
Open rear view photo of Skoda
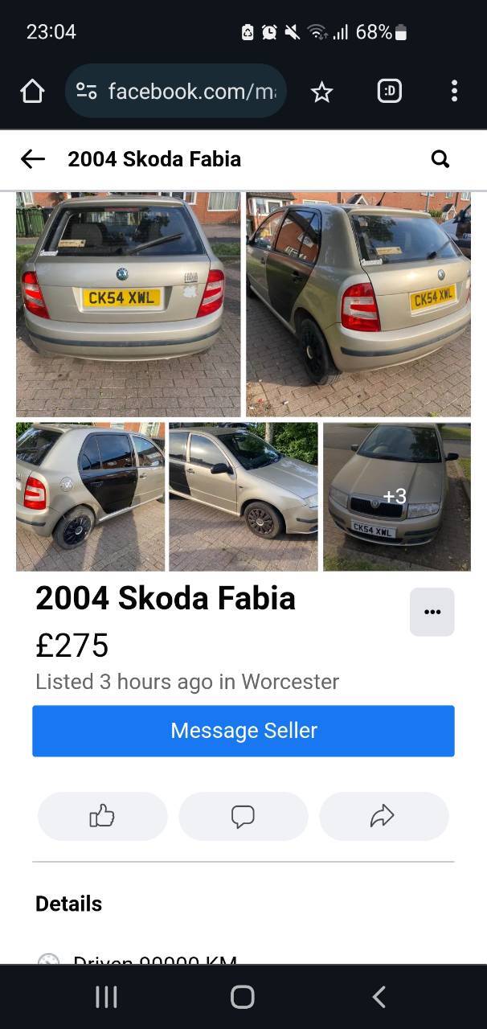tap(129, 304)
